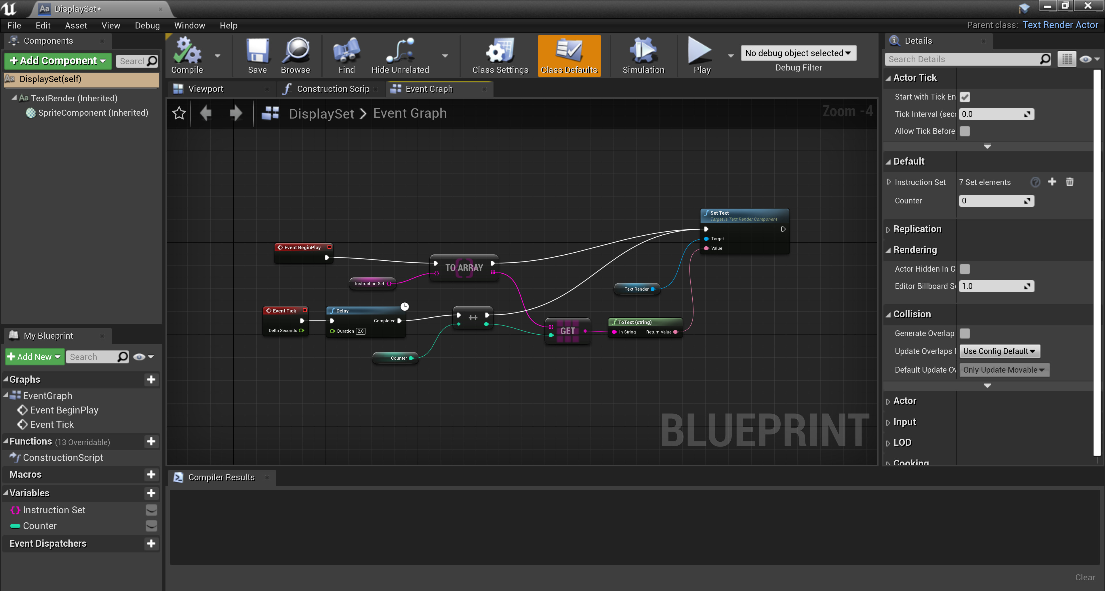
Task: Open the Default Update Overlaps dropdown showing Only Update Movable
Action: point(1004,369)
